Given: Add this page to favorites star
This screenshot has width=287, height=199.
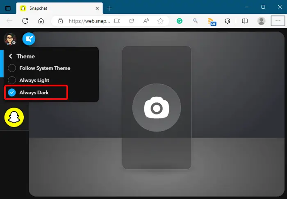Looking at the screenshot, I should pyautogui.click(x=160, y=21).
